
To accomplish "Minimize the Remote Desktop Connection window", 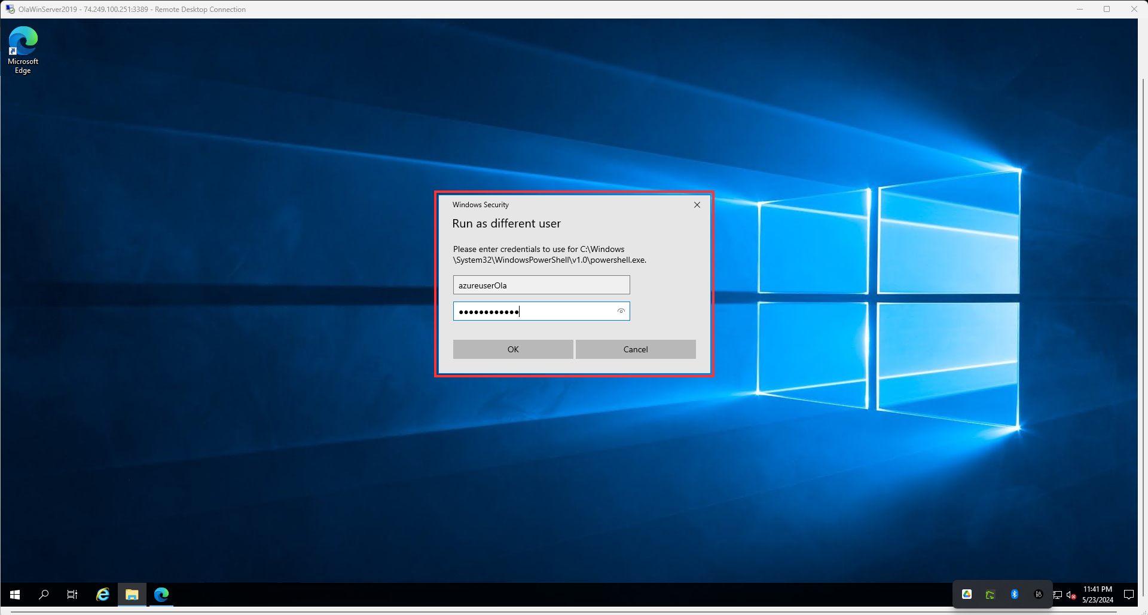I will coord(1080,9).
